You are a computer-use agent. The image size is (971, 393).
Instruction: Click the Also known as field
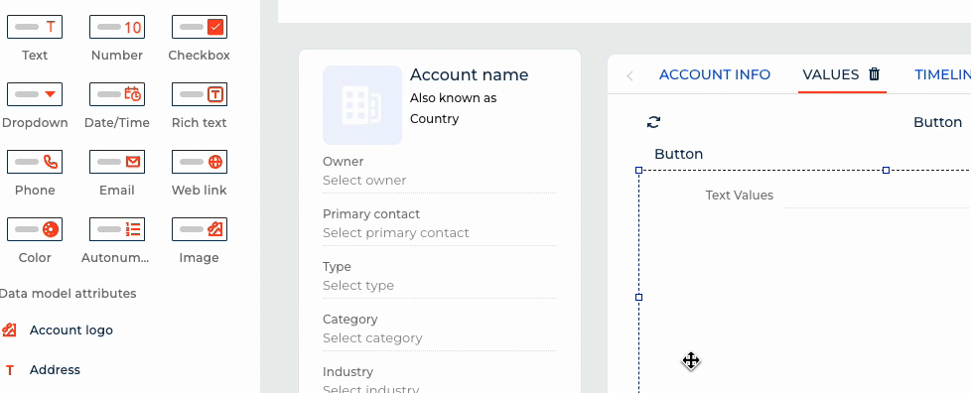[x=454, y=98]
